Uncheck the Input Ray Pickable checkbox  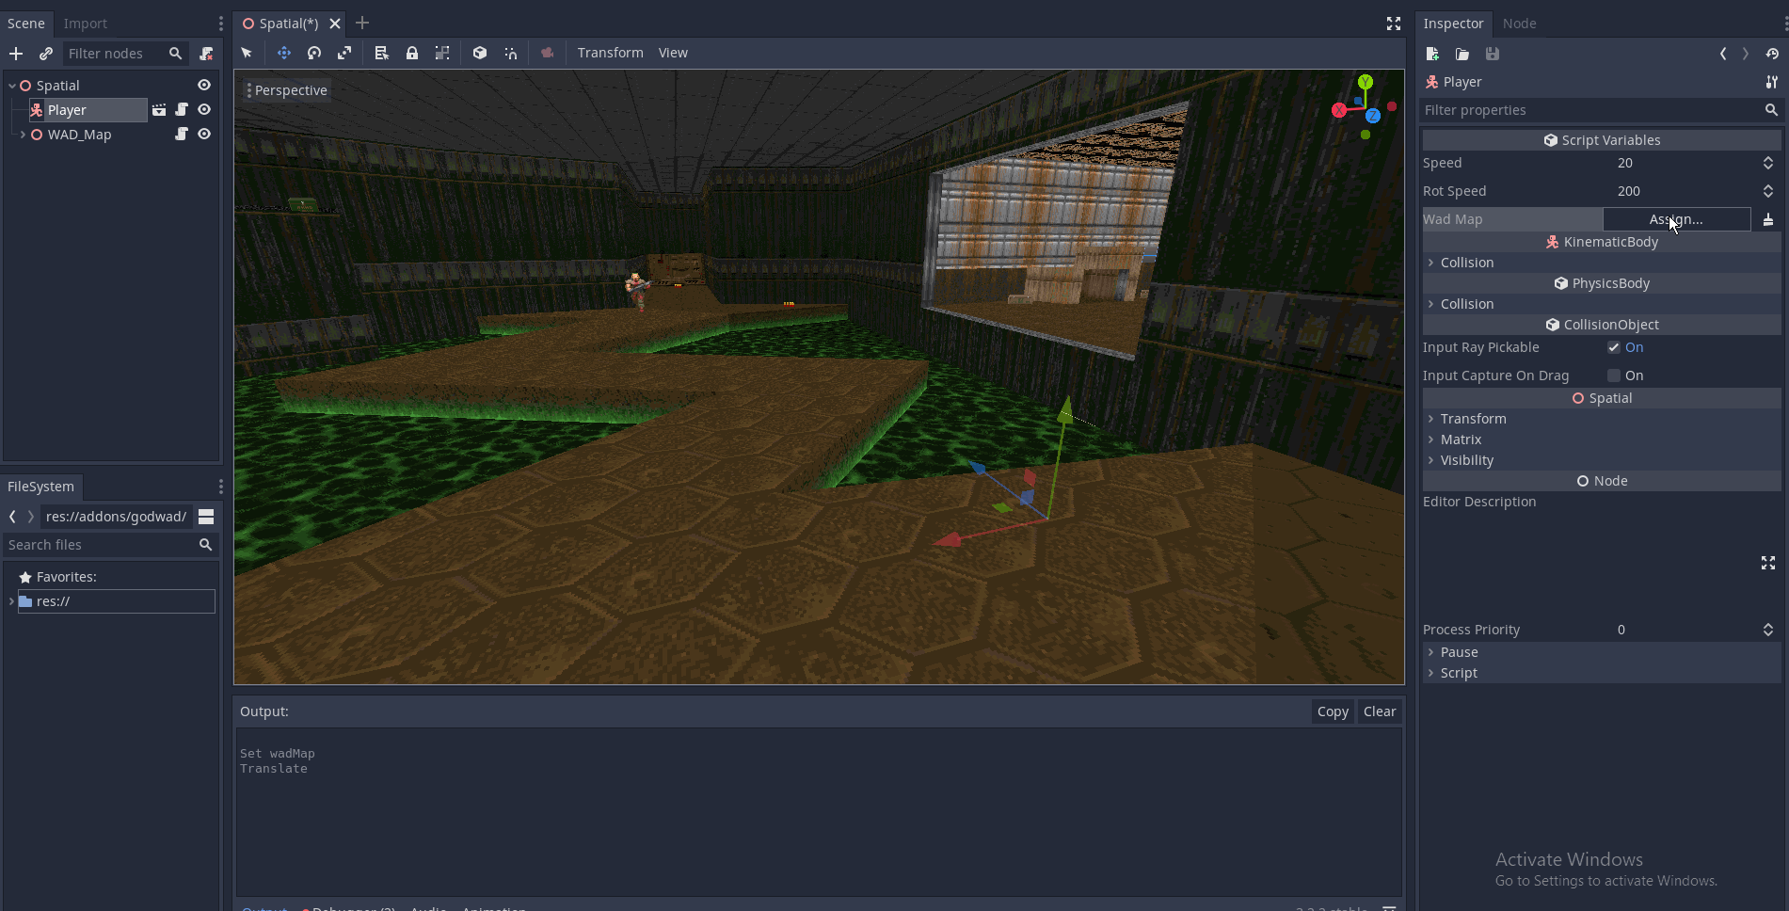coord(1614,347)
